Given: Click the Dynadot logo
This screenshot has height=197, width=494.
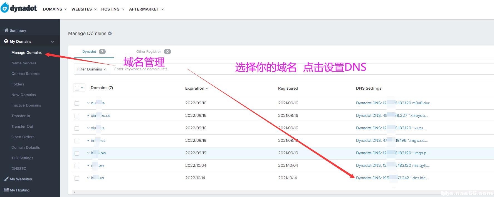Looking at the screenshot, I should click(19, 7).
